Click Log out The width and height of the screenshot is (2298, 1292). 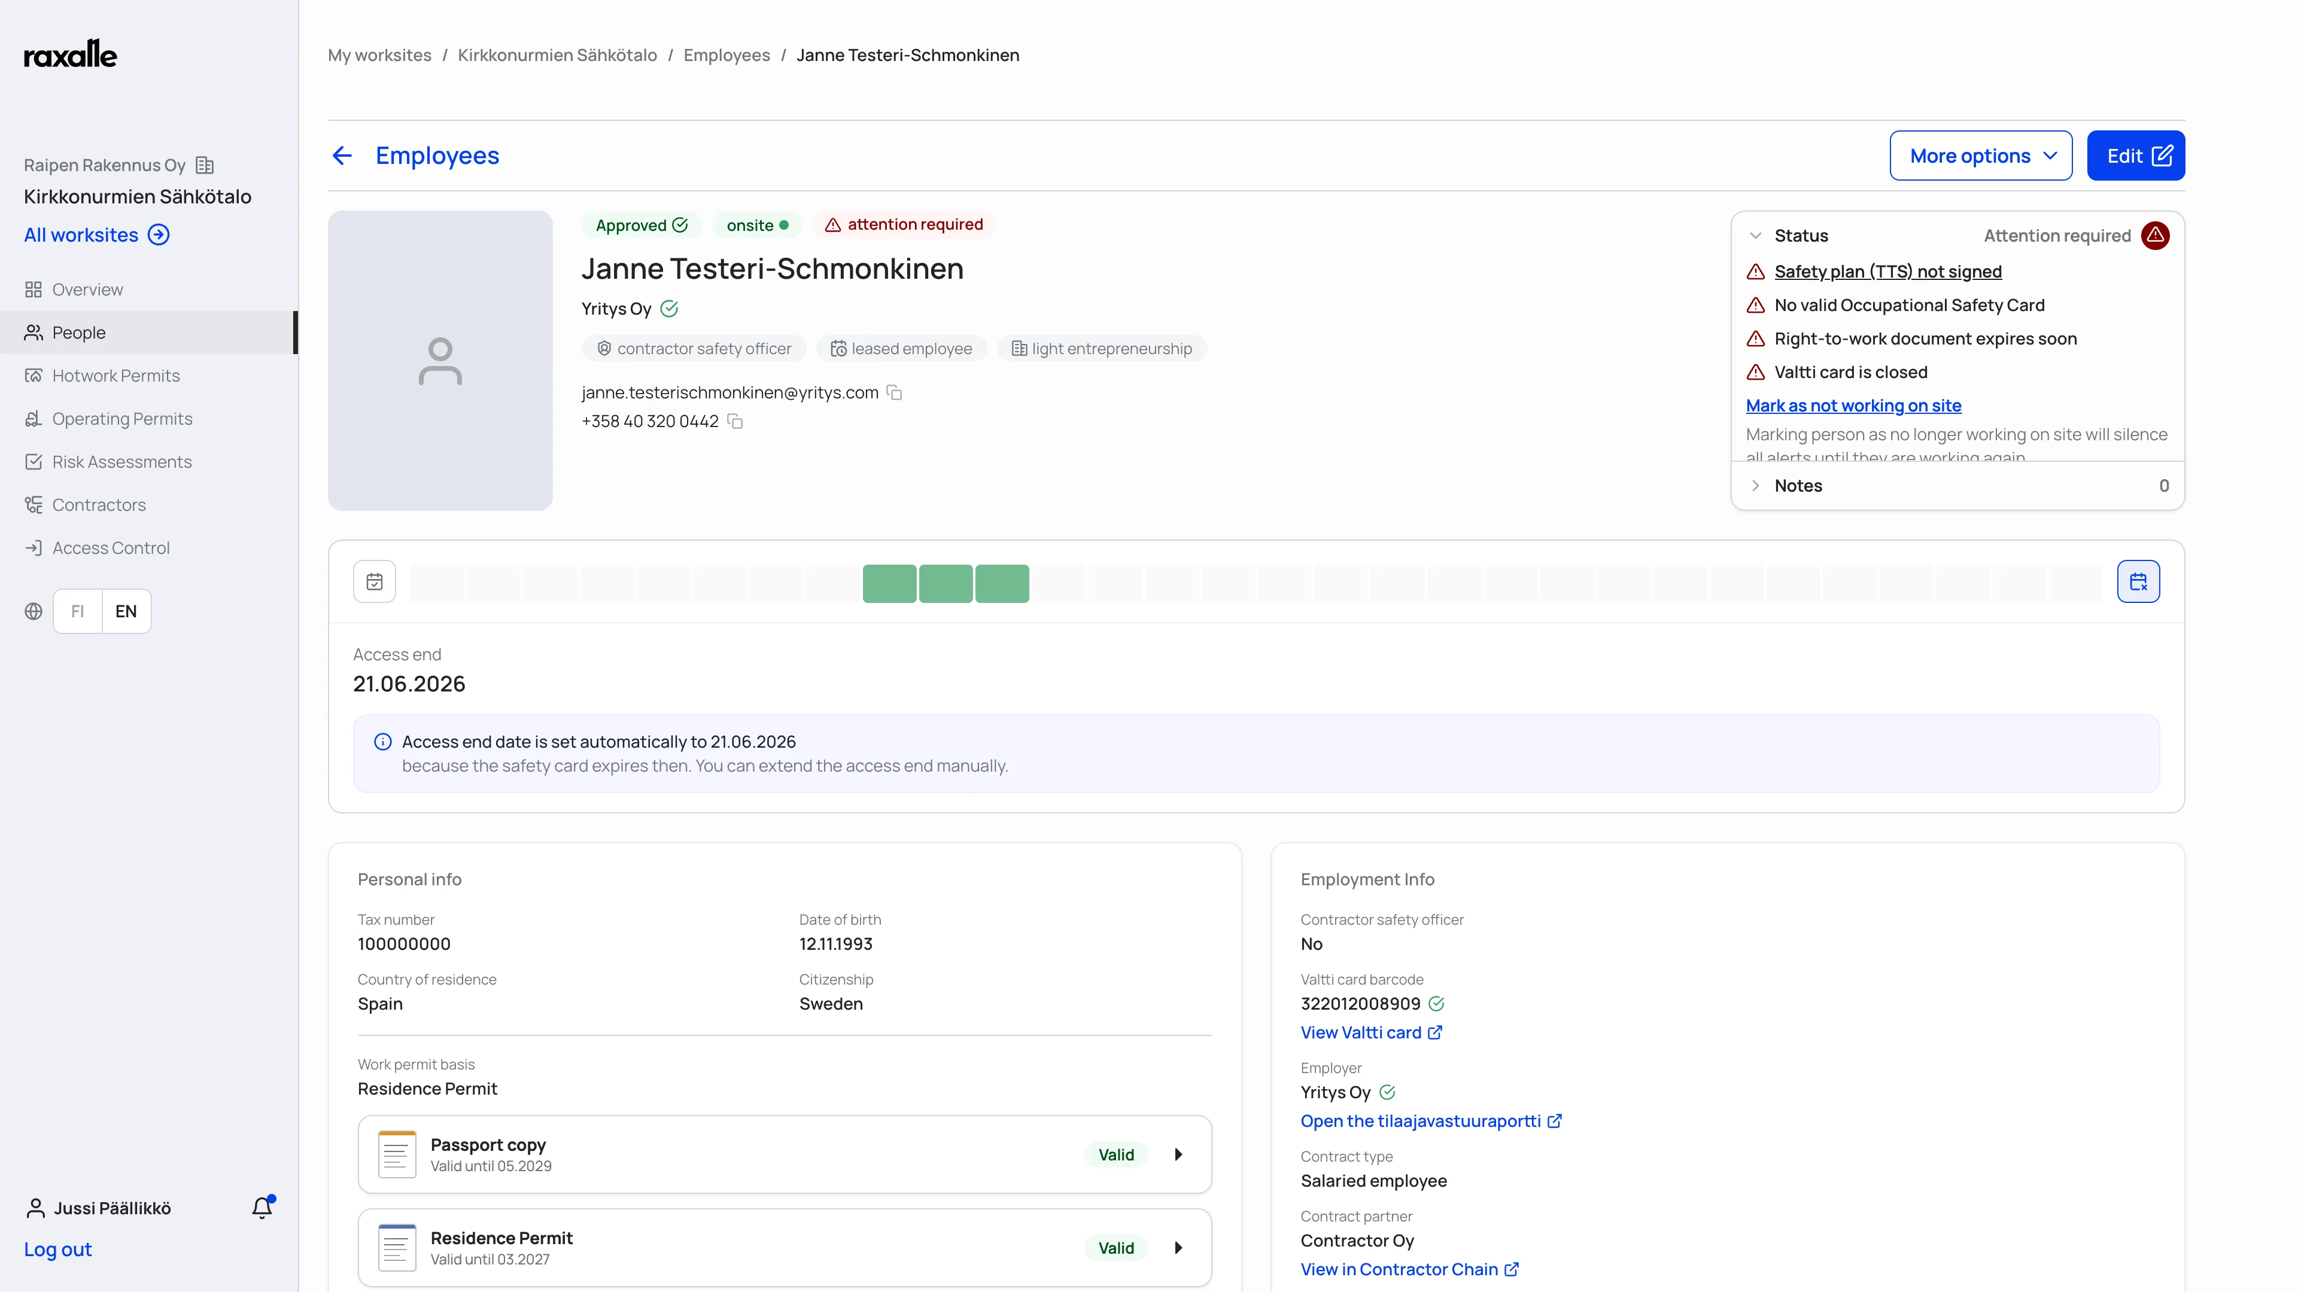[58, 1249]
